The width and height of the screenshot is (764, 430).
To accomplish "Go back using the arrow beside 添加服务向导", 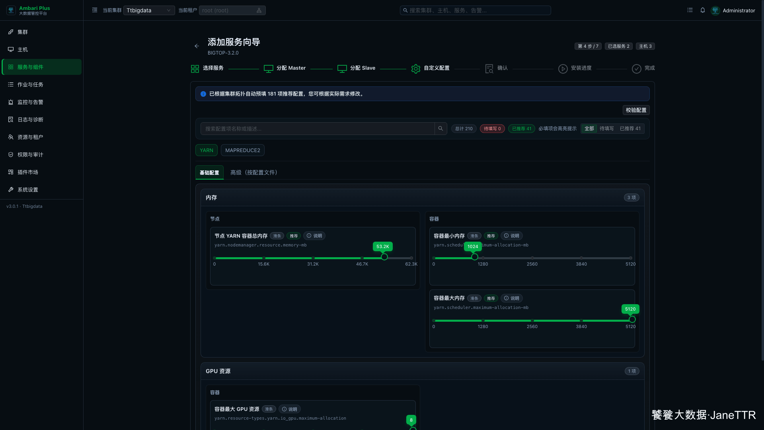I will pyautogui.click(x=197, y=46).
